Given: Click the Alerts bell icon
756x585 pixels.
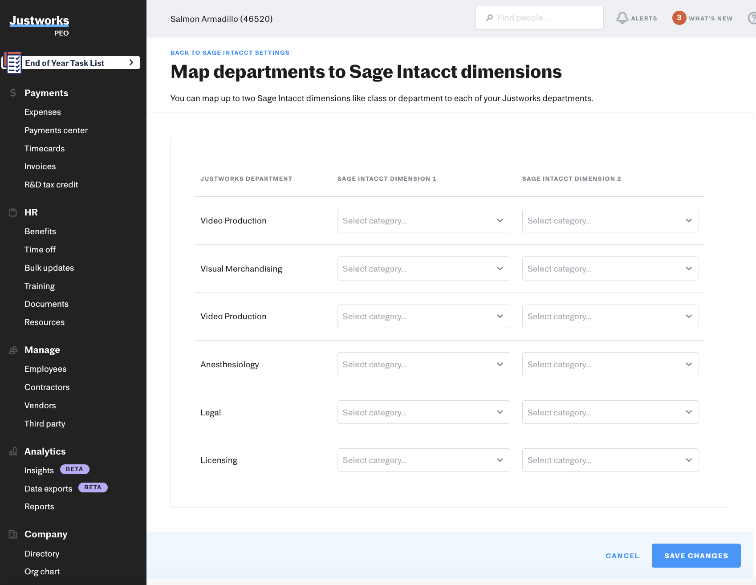Looking at the screenshot, I should pos(622,18).
